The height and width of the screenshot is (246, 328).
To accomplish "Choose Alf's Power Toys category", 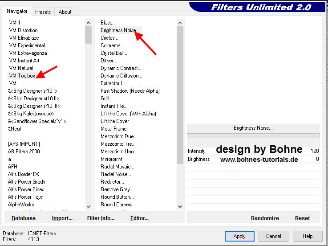I will (25, 197).
